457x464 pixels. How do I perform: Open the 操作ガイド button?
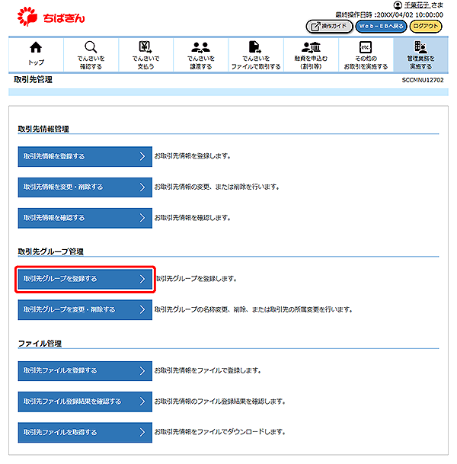pyautogui.click(x=329, y=27)
